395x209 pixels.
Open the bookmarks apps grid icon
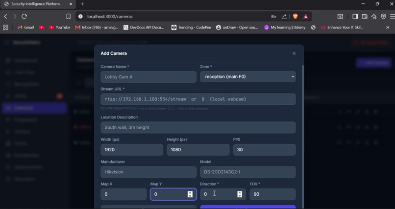tap(5, 27)
